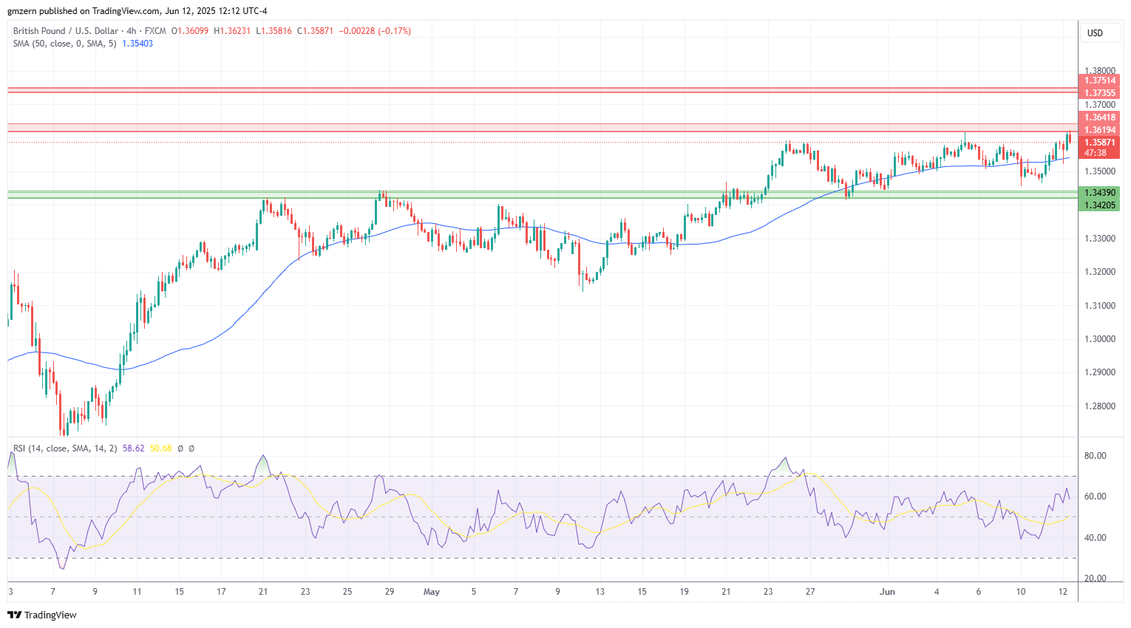The image size is (1131, 628).
Task: Click the date 29 on the time axis
Action: 390,592
